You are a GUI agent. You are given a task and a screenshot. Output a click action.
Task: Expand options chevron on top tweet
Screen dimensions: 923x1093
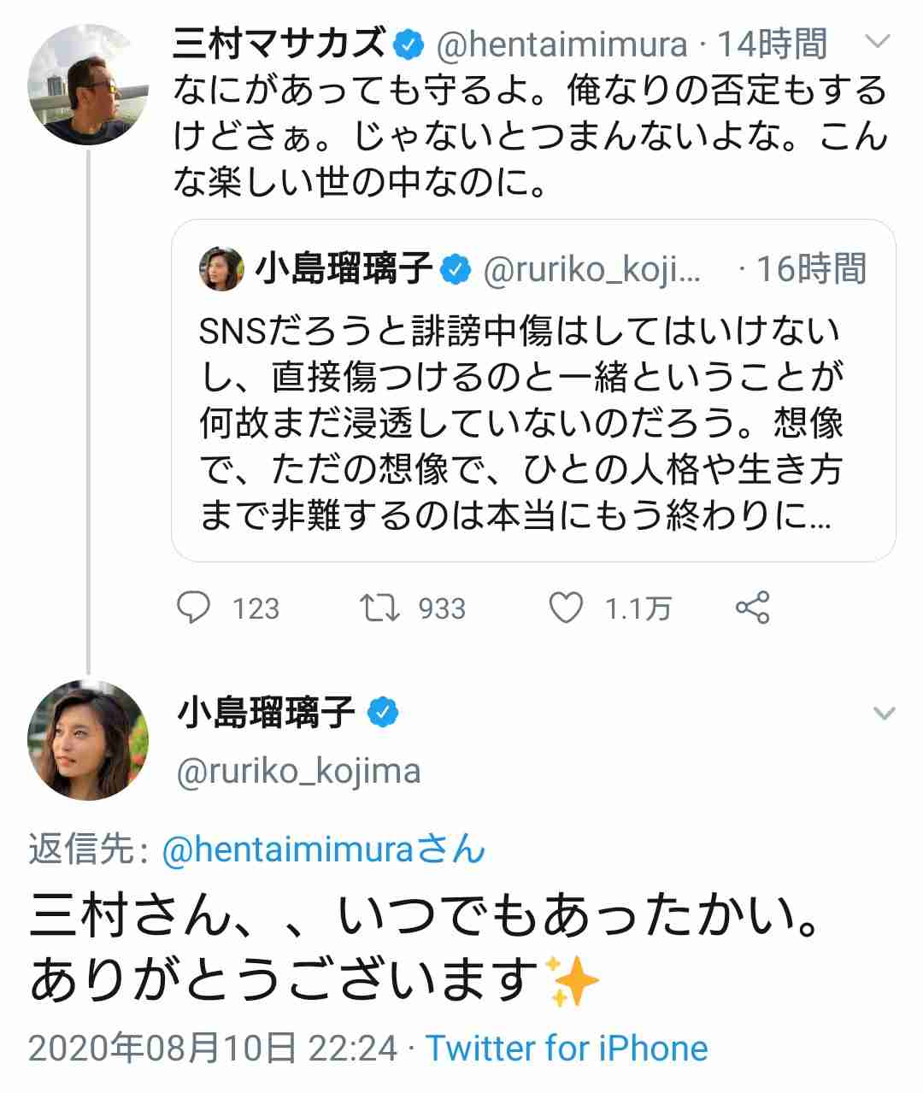tap(878, 40)
